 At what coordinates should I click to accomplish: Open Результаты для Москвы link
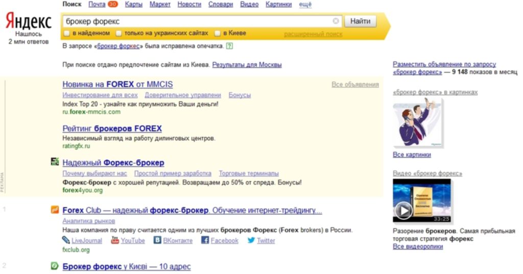pos(247,65)
